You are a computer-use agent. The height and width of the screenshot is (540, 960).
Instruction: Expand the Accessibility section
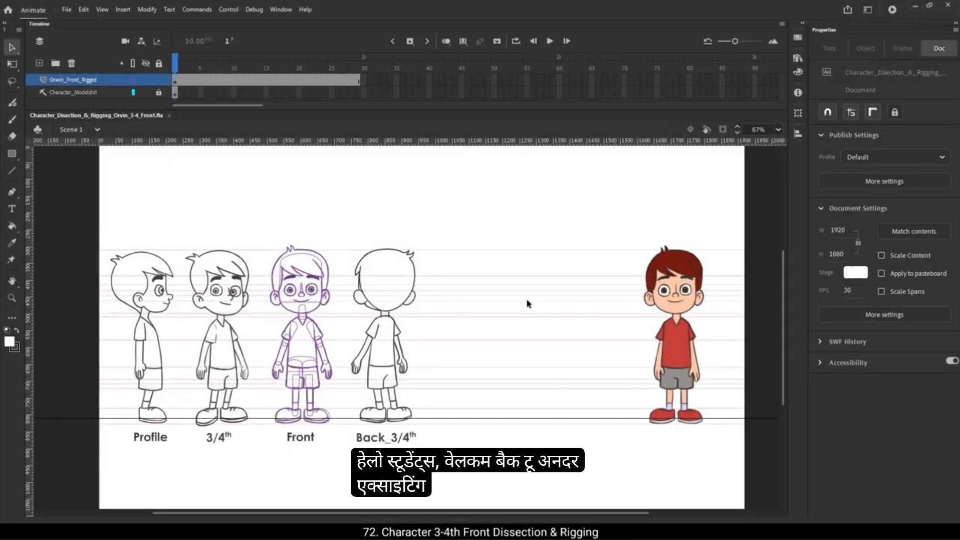(x=820, y=363)
